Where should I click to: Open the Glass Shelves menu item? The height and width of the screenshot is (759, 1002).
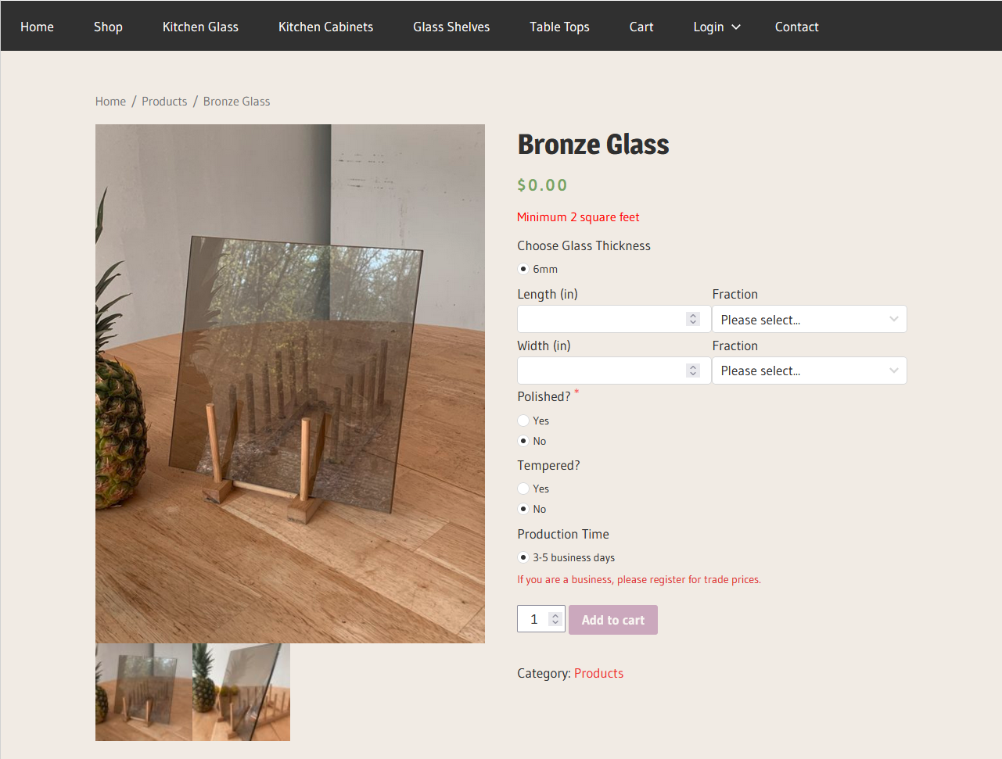pos(451,27)
